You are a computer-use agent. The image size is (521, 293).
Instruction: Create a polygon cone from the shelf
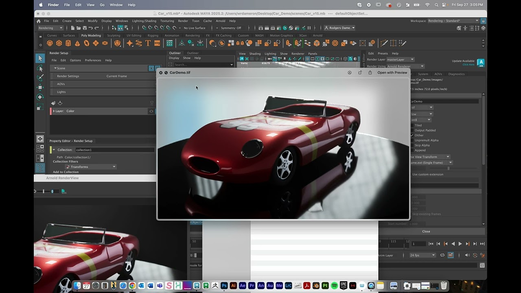point(77,43)
